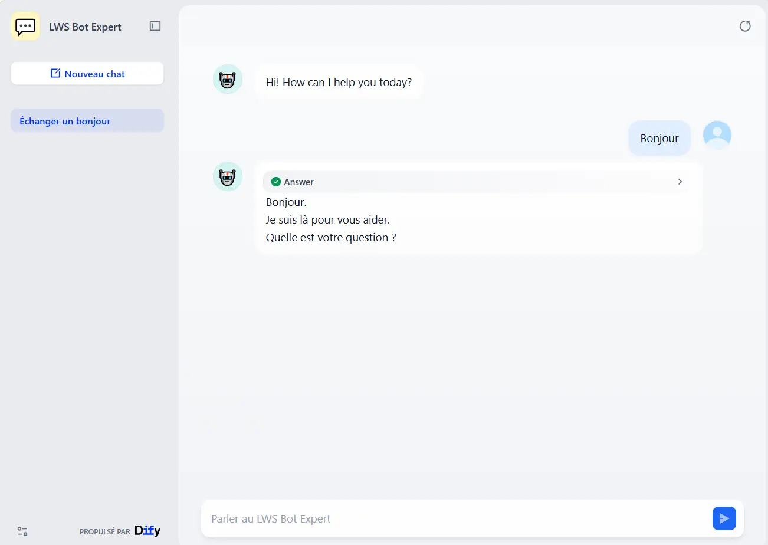Viewport: 768px width, 545px height.
Task: Click the PROPULSÉ PAR label
Action: (x=105, y=532)
